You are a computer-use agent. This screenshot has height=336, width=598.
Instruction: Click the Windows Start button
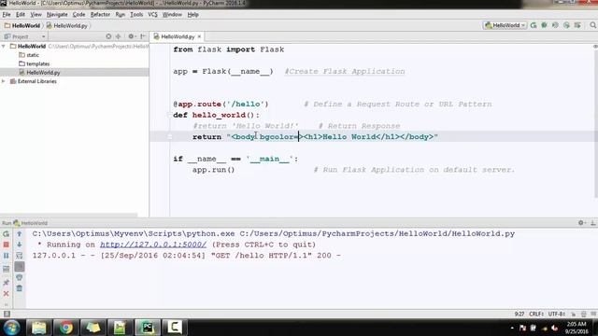[11, 328]
